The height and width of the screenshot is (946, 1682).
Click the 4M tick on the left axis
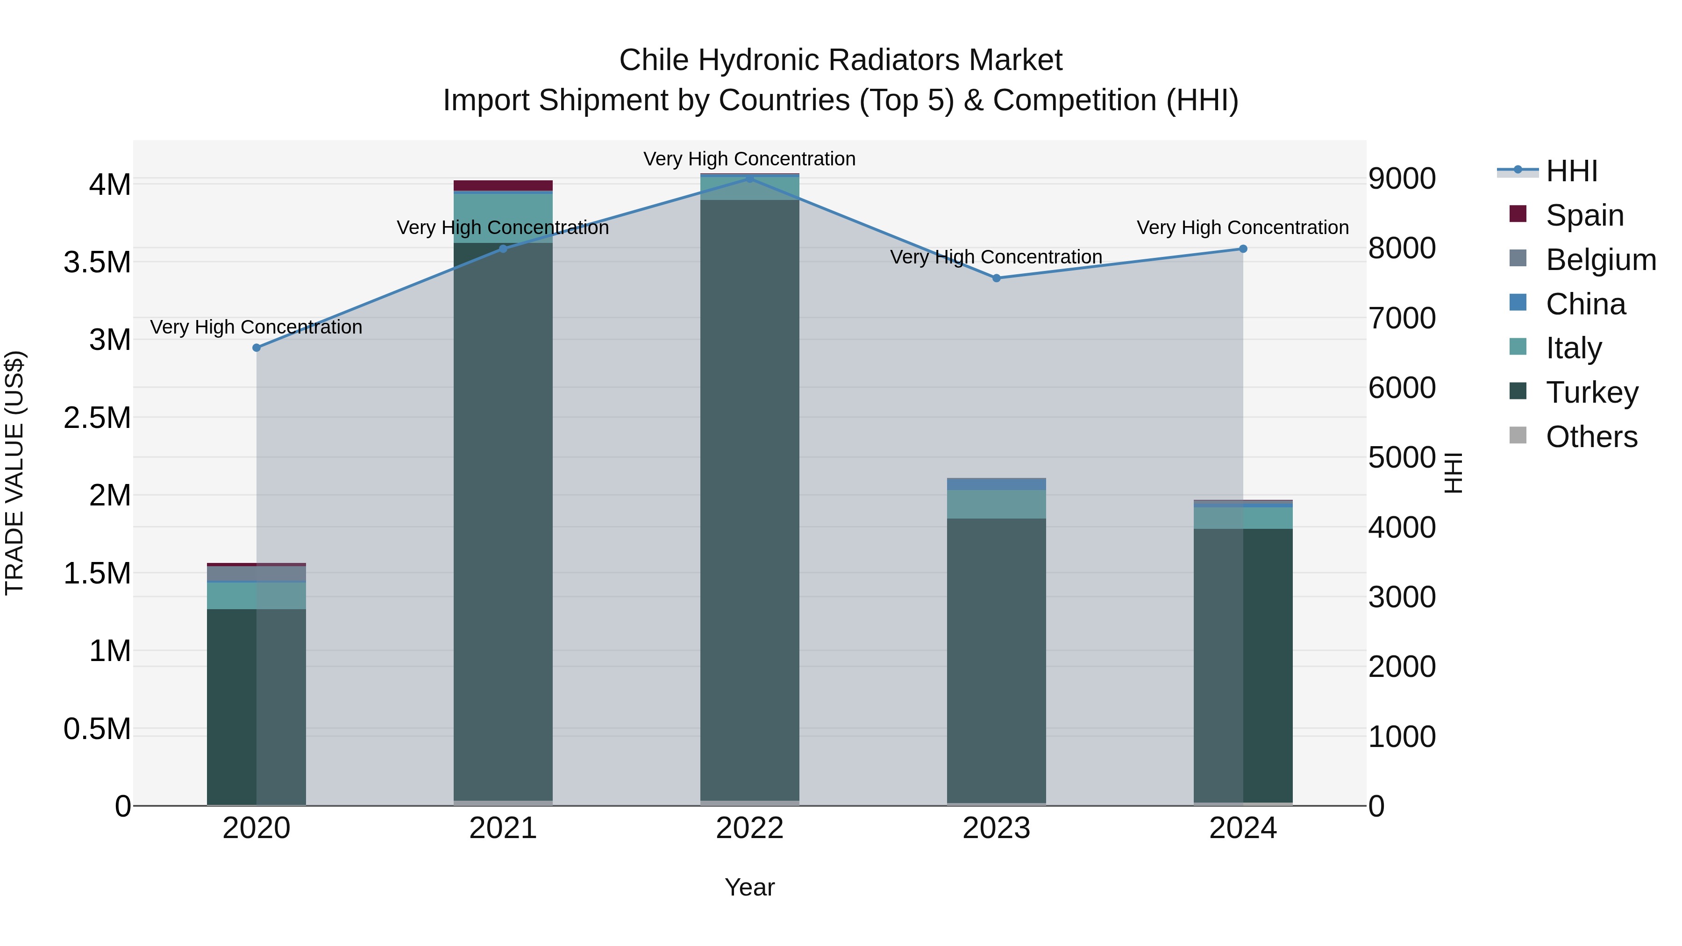pos(110,185)
